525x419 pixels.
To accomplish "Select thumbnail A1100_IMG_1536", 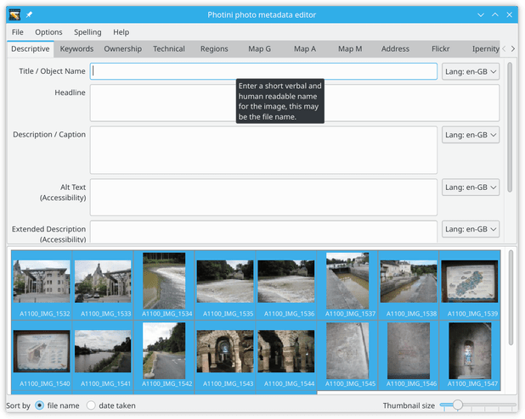I will 286,285.
